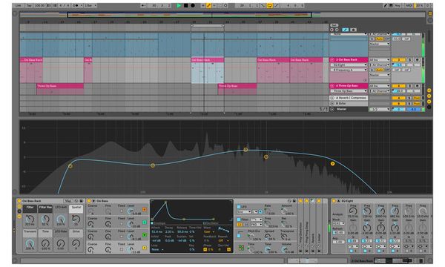
Task: Open the 1 Bar quantization dropdown
Action: point(90,5)
